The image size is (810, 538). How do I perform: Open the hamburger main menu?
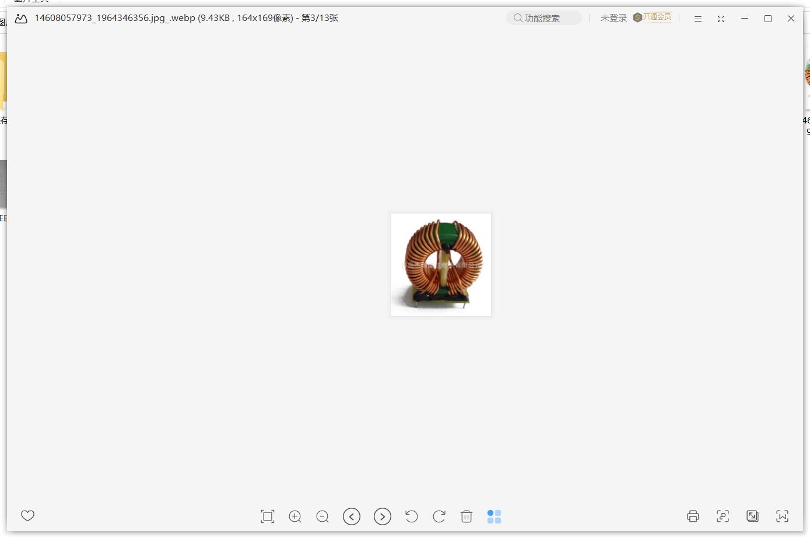697,19
